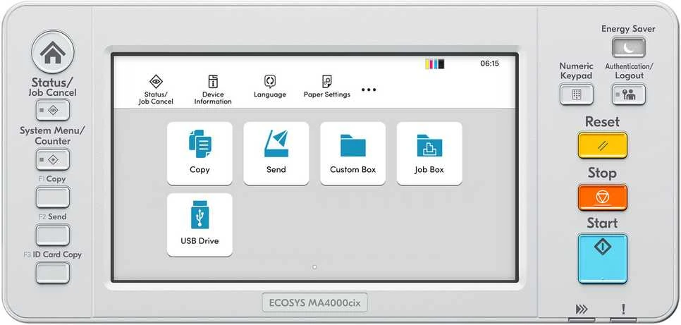Push the Status/Job Cancel hardware key
Screen dimensions: 681x325
pos(53,110)
